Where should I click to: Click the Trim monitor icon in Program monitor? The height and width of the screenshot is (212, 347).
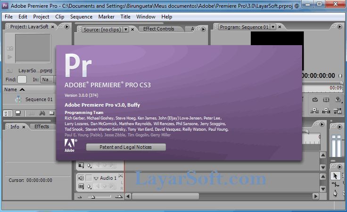coord(338,111)
